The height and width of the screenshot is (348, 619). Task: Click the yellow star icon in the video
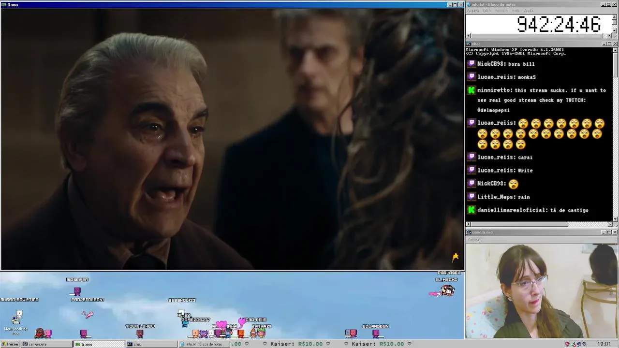coord(455,257)
